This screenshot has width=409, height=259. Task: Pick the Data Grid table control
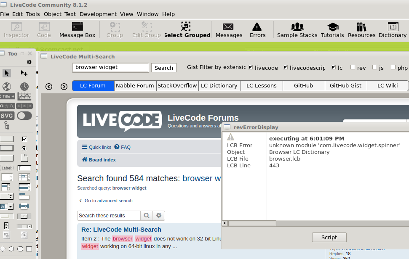[24, 177]
